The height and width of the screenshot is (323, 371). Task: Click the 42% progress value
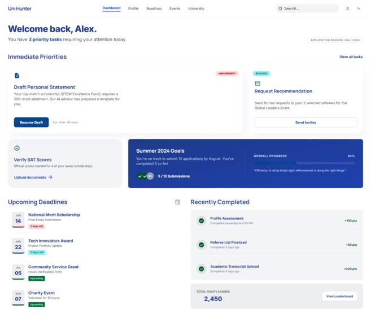351,156
